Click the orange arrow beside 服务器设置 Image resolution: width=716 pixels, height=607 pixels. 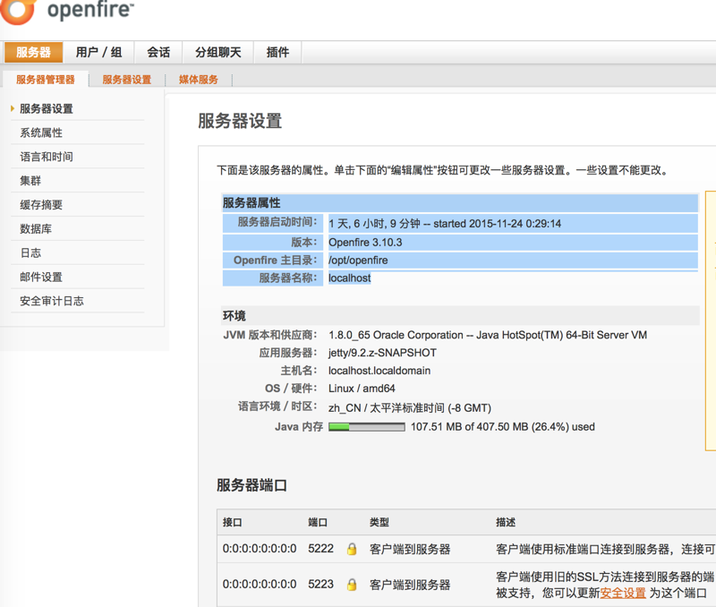tap(13, 108)
